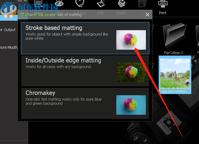Click the Print printer icon

[163, 4]
